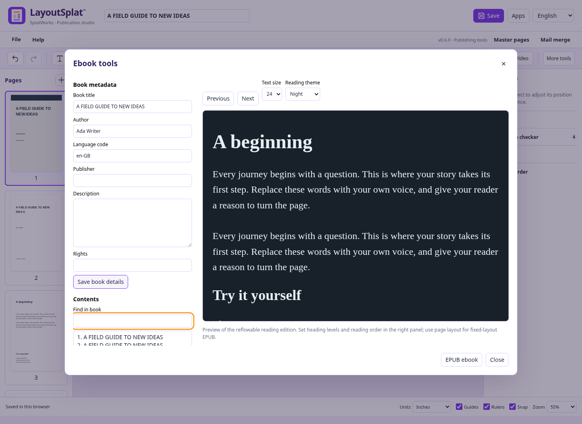Click the document title field in header
The height and width of the screenshot is (424, 582).
tap(177, 16)
